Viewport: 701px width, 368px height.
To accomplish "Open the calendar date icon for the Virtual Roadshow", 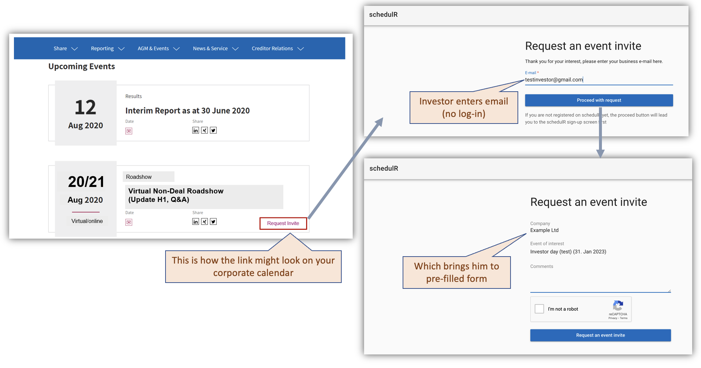I will (x=129, y=222).
